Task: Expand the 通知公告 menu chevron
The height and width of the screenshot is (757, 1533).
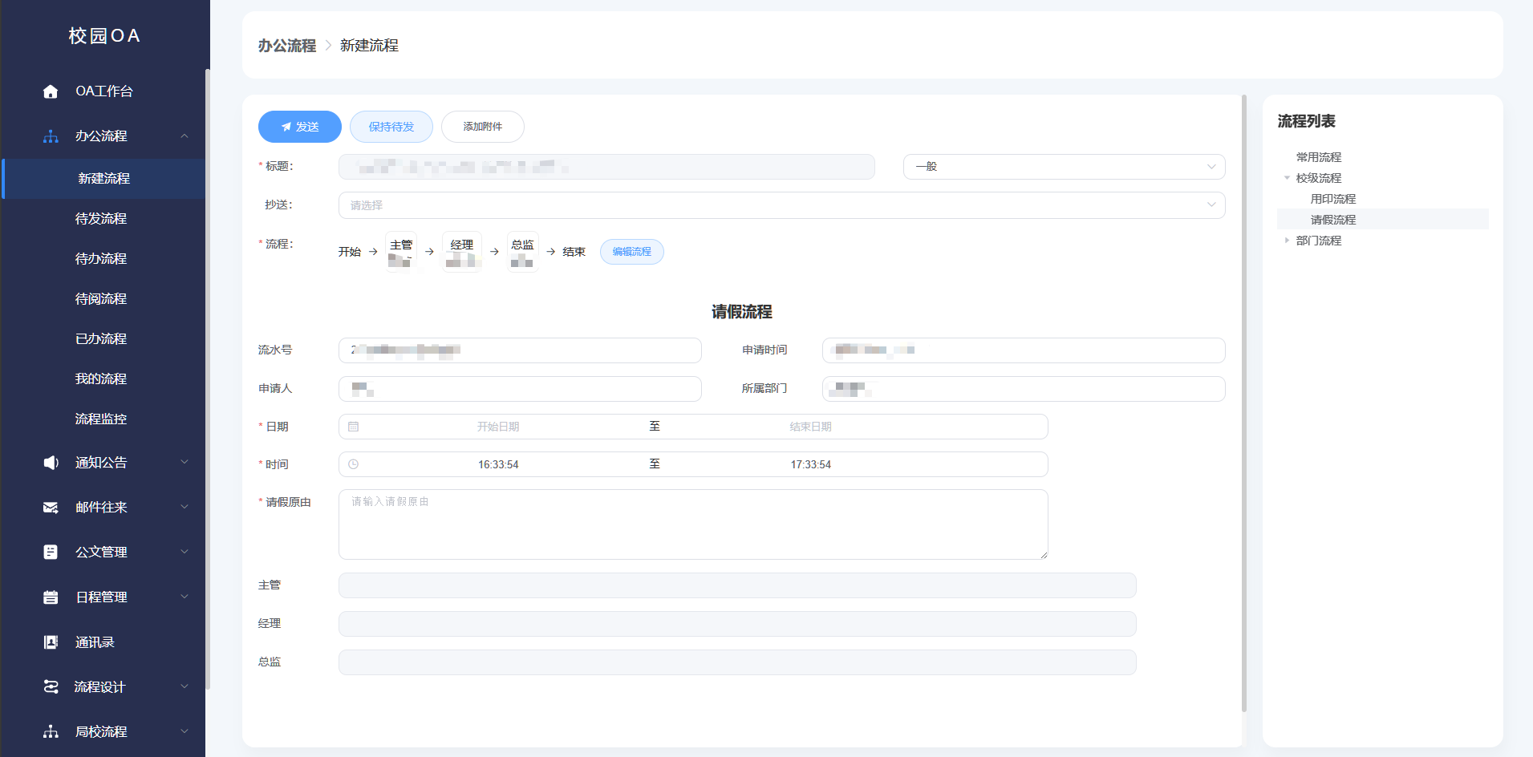Action: click(x=185, y=462)
